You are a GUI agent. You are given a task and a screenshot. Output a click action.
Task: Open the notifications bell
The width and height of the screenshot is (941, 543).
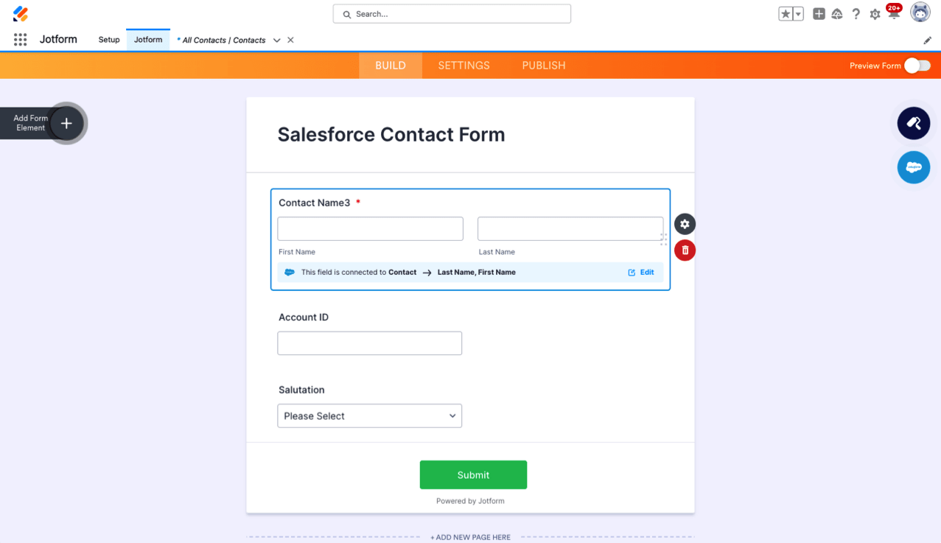893,14
